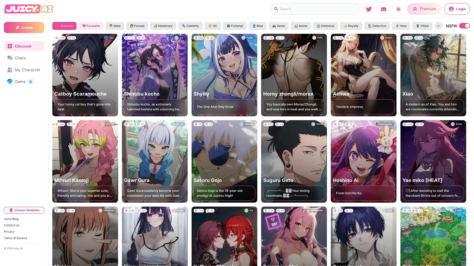This screenshot has width=474, height=266.
Task: Open the Pokemon Dungeon map card
Action: (433, 236)
